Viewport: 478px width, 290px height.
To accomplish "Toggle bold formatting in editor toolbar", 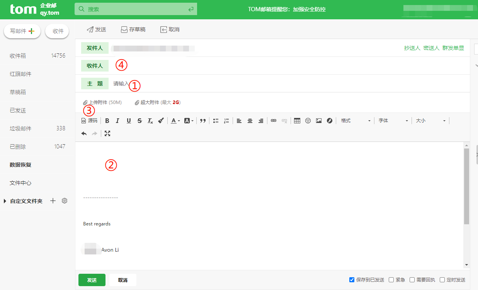I will click(107, 121).
